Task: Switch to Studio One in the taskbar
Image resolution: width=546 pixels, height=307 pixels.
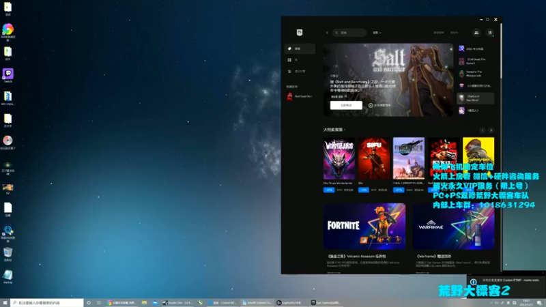Action: (x=177, y=303)
